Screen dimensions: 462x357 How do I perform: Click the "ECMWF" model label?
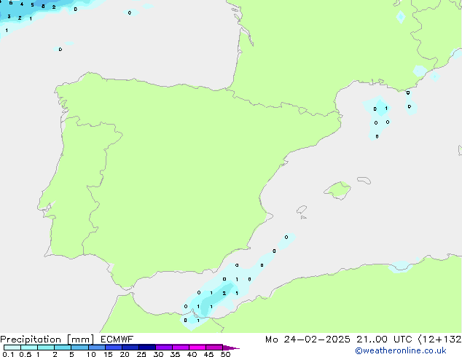(x=117, y=340)
